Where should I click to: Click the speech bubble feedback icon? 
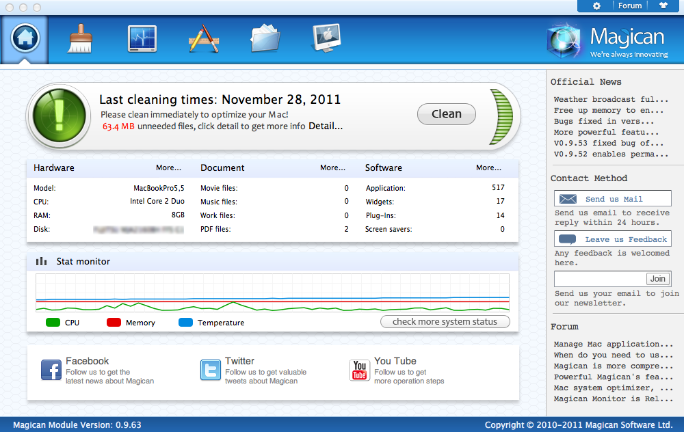tap(568, 239)
